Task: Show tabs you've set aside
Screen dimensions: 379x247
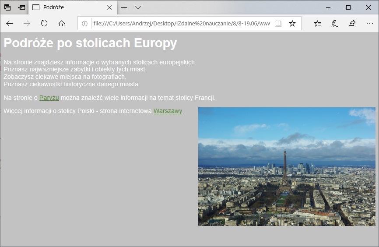Action: click(7, 7)
